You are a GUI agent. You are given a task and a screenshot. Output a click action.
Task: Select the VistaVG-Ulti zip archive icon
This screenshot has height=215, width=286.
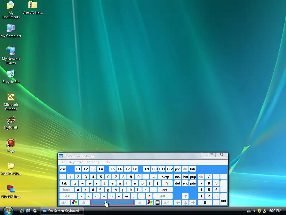tap(32, 8)
